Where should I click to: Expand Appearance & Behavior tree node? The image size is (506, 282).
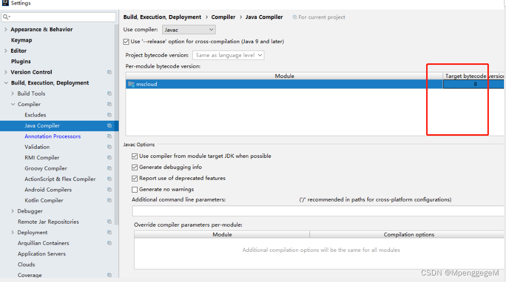6,29
